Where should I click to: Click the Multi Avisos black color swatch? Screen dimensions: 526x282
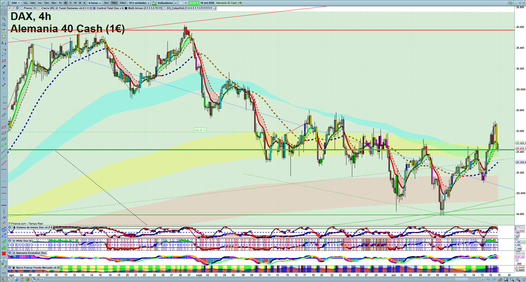click(126, 8)
